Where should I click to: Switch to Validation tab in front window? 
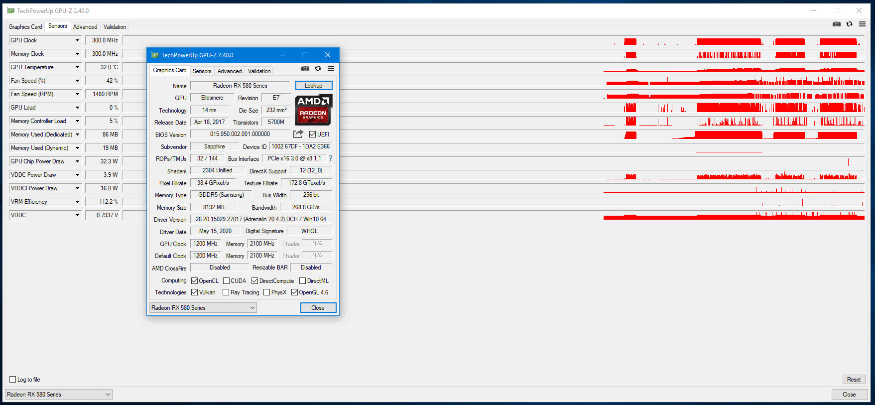tap(259, 71)
